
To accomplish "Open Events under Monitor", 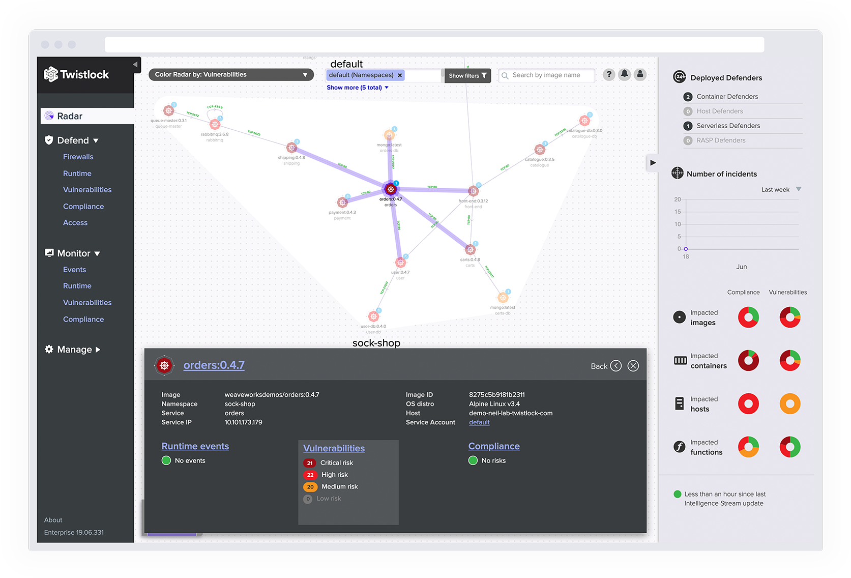I will [x=74, y=270].
